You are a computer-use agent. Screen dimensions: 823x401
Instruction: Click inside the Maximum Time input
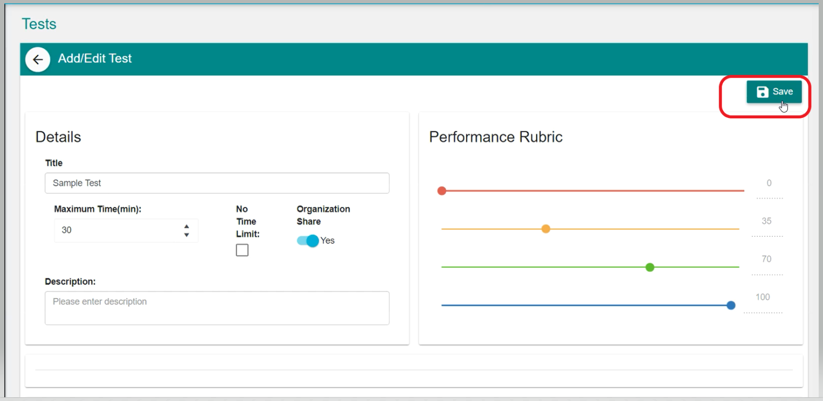click(x=118, y=230)
